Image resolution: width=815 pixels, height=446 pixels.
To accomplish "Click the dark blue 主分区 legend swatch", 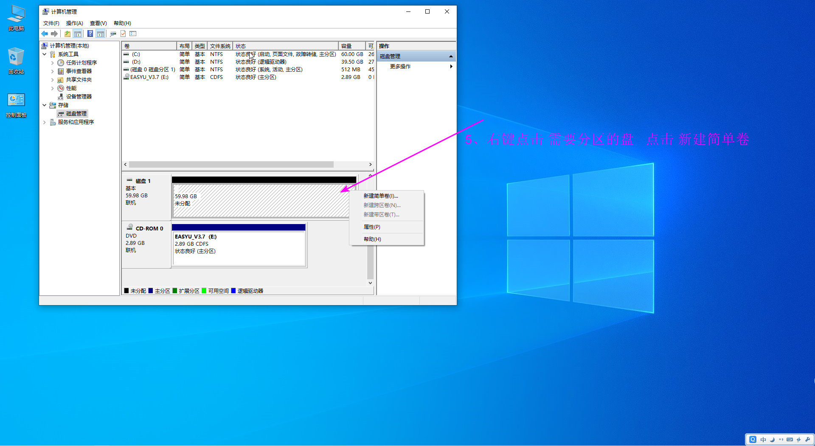I will pyautogui.click(x=151, y=291).
